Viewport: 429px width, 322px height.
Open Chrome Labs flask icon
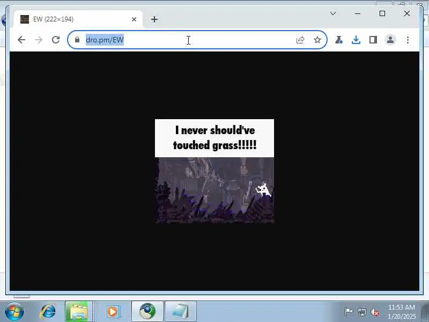(338, 40)
